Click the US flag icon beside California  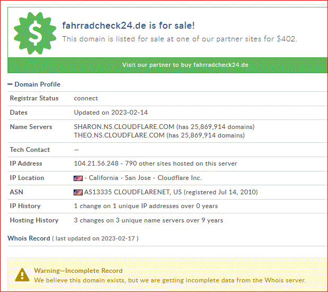point(78,178)
